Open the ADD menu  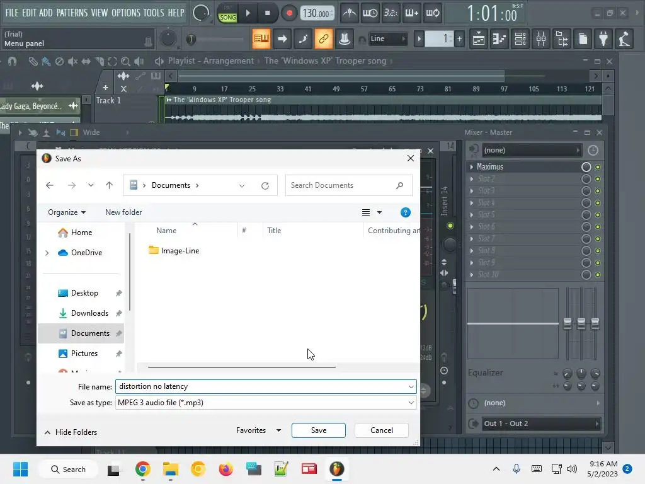[x=45, y=13]
